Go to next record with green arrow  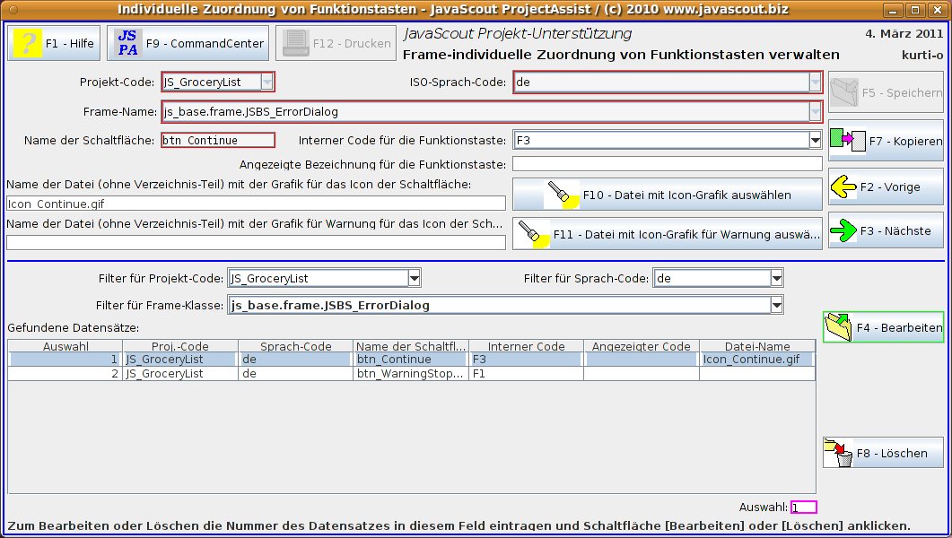click(843, 230)
